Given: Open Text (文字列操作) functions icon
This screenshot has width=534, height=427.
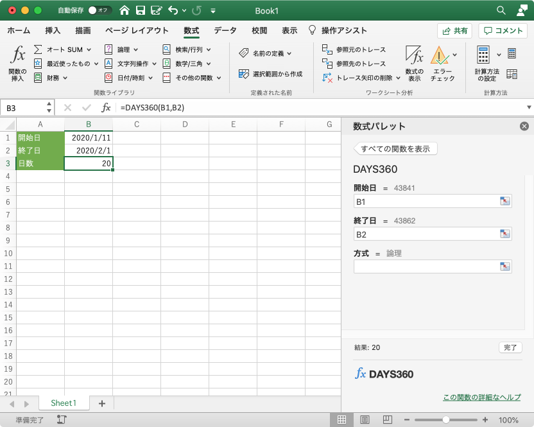Looking at the screenshot, I should click(108, 64).
